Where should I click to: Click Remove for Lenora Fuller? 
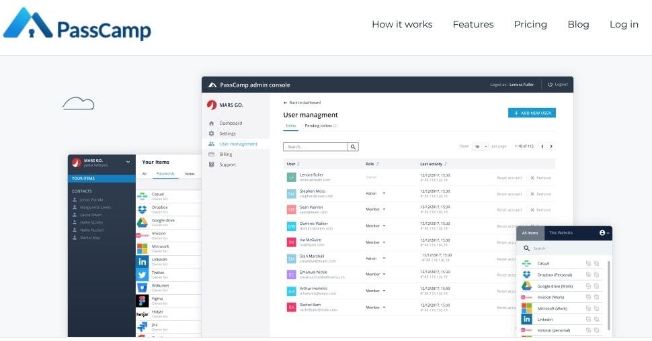click(540, 178)
